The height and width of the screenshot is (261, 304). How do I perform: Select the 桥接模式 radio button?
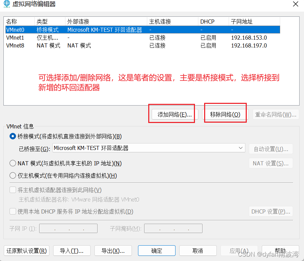13,136
